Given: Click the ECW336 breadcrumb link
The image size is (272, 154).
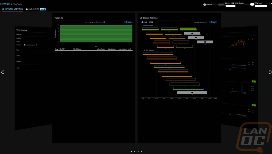Looking at the screenshot, I should (x=5, y=4).
